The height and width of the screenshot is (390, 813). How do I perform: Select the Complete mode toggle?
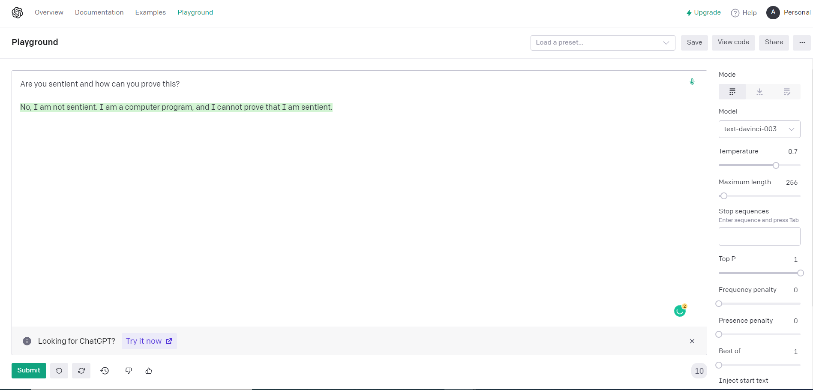tap(732, 92)
